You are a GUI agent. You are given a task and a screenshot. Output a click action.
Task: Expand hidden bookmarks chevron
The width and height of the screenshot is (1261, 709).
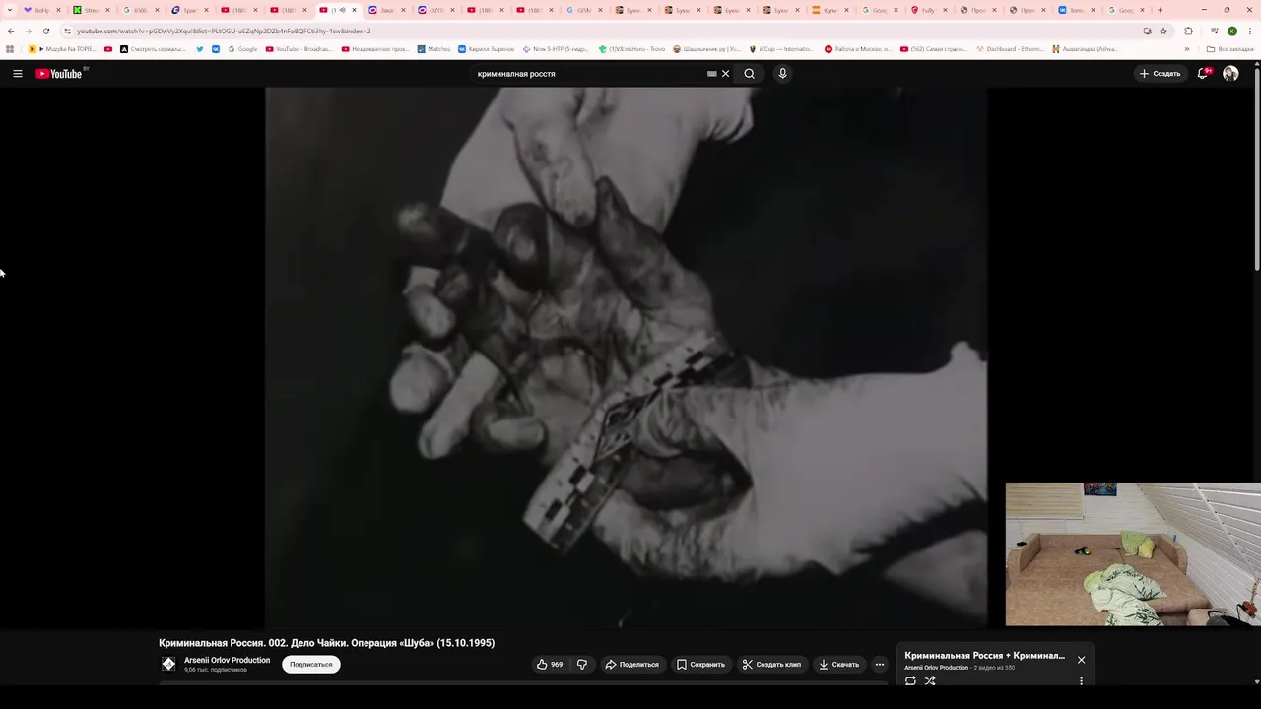tap(1186, 49)
